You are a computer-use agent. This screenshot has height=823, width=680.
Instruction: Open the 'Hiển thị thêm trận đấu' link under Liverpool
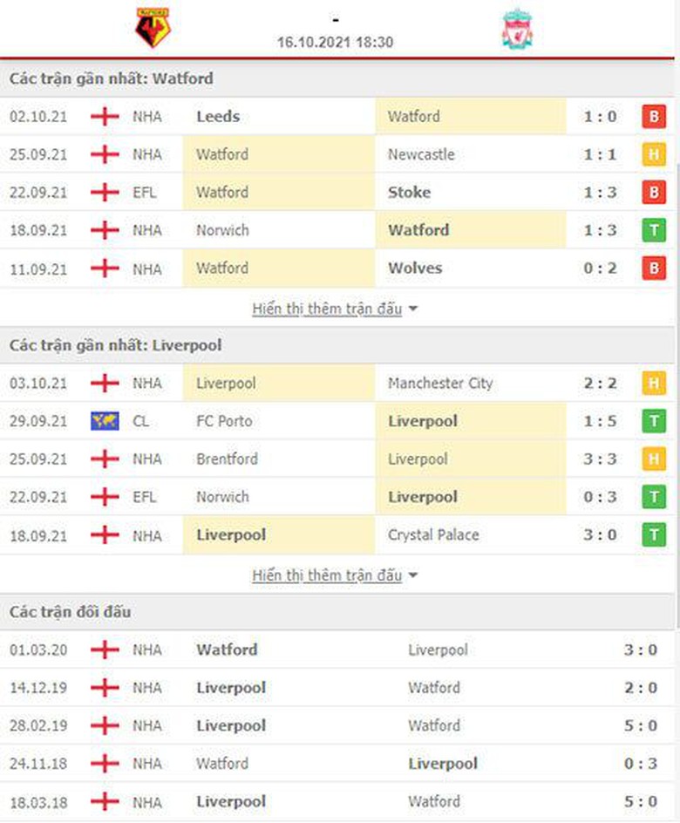(x=327, y=575)
